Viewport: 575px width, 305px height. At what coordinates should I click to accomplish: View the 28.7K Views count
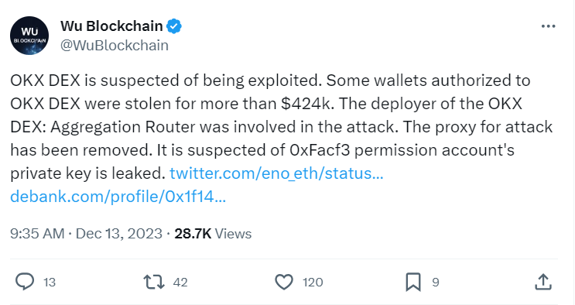213,234
